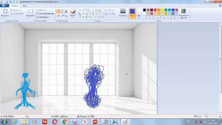Choose the Line shape

click(80, 10)
